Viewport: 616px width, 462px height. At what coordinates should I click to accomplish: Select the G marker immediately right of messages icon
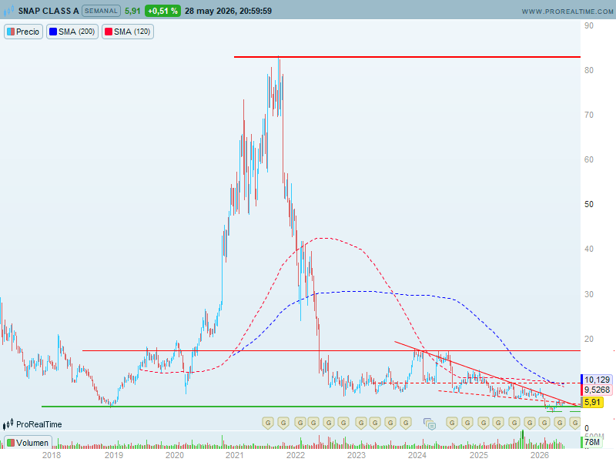(x=452, y=423)
